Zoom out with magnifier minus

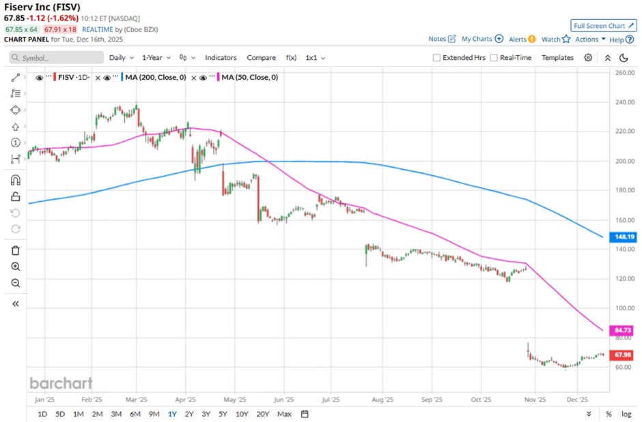(x=15, y=283)
